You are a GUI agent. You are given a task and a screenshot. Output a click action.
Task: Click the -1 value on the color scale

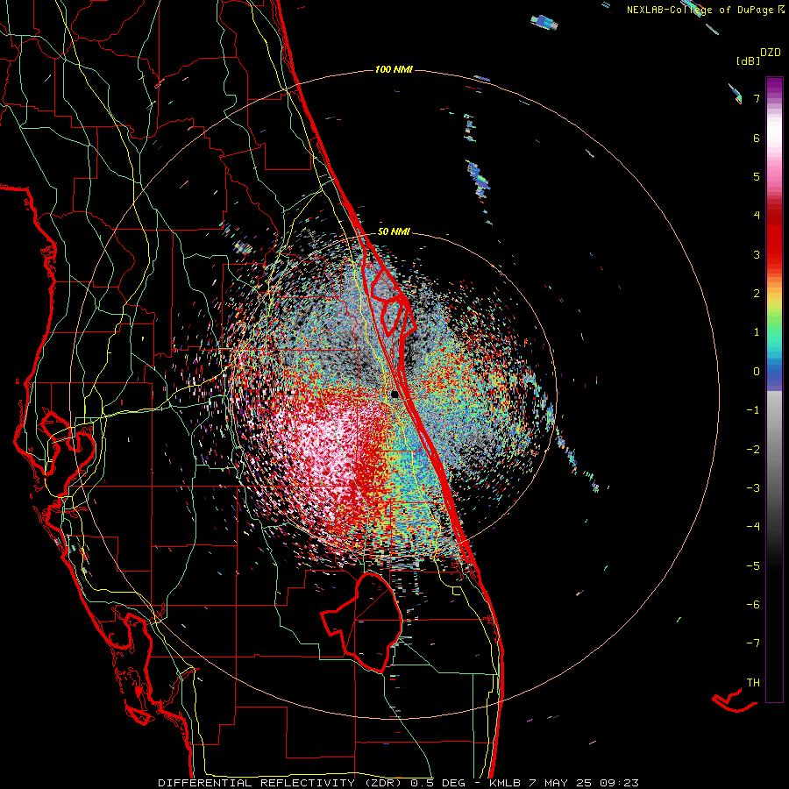(753, 410)
